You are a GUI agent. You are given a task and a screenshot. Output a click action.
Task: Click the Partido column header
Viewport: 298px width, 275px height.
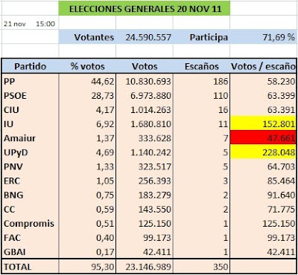pyautogui.click(x=31, y=66)
